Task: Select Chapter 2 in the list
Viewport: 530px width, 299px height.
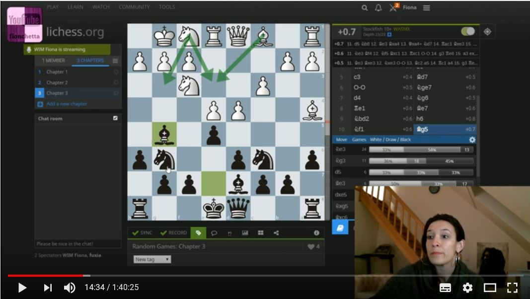Action: [x=77, y=82]
